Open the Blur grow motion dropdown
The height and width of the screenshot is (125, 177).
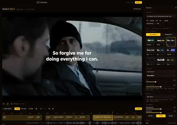pyautogui.click(x=161, y=97)
